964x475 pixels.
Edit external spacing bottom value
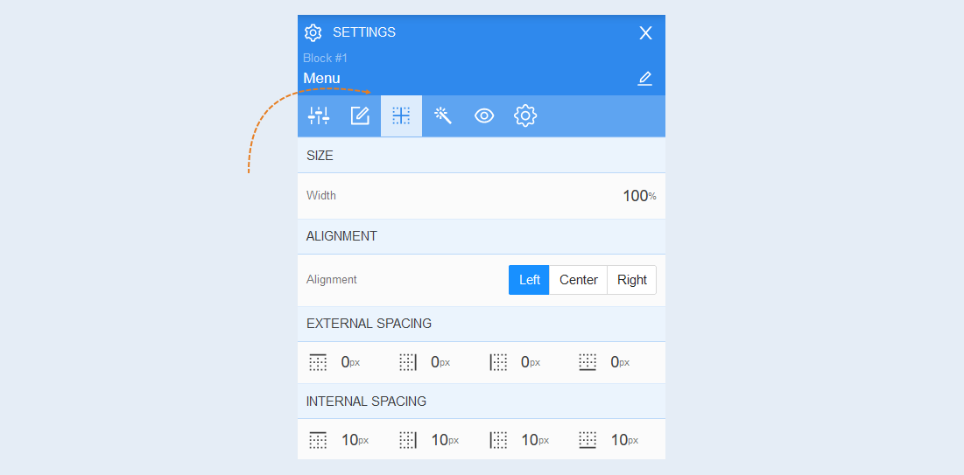(620, 362)
